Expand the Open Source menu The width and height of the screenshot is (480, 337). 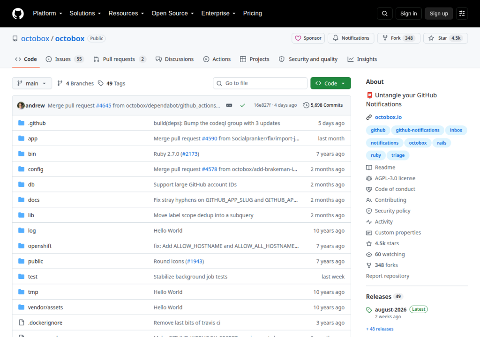[172, 14]
